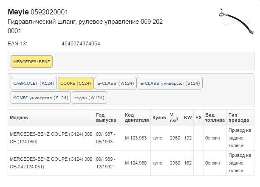The height and width of the screenshot is (187, 260).
Task: Click бензин in the 300 CE-24 row
Action: coord(212,163)
